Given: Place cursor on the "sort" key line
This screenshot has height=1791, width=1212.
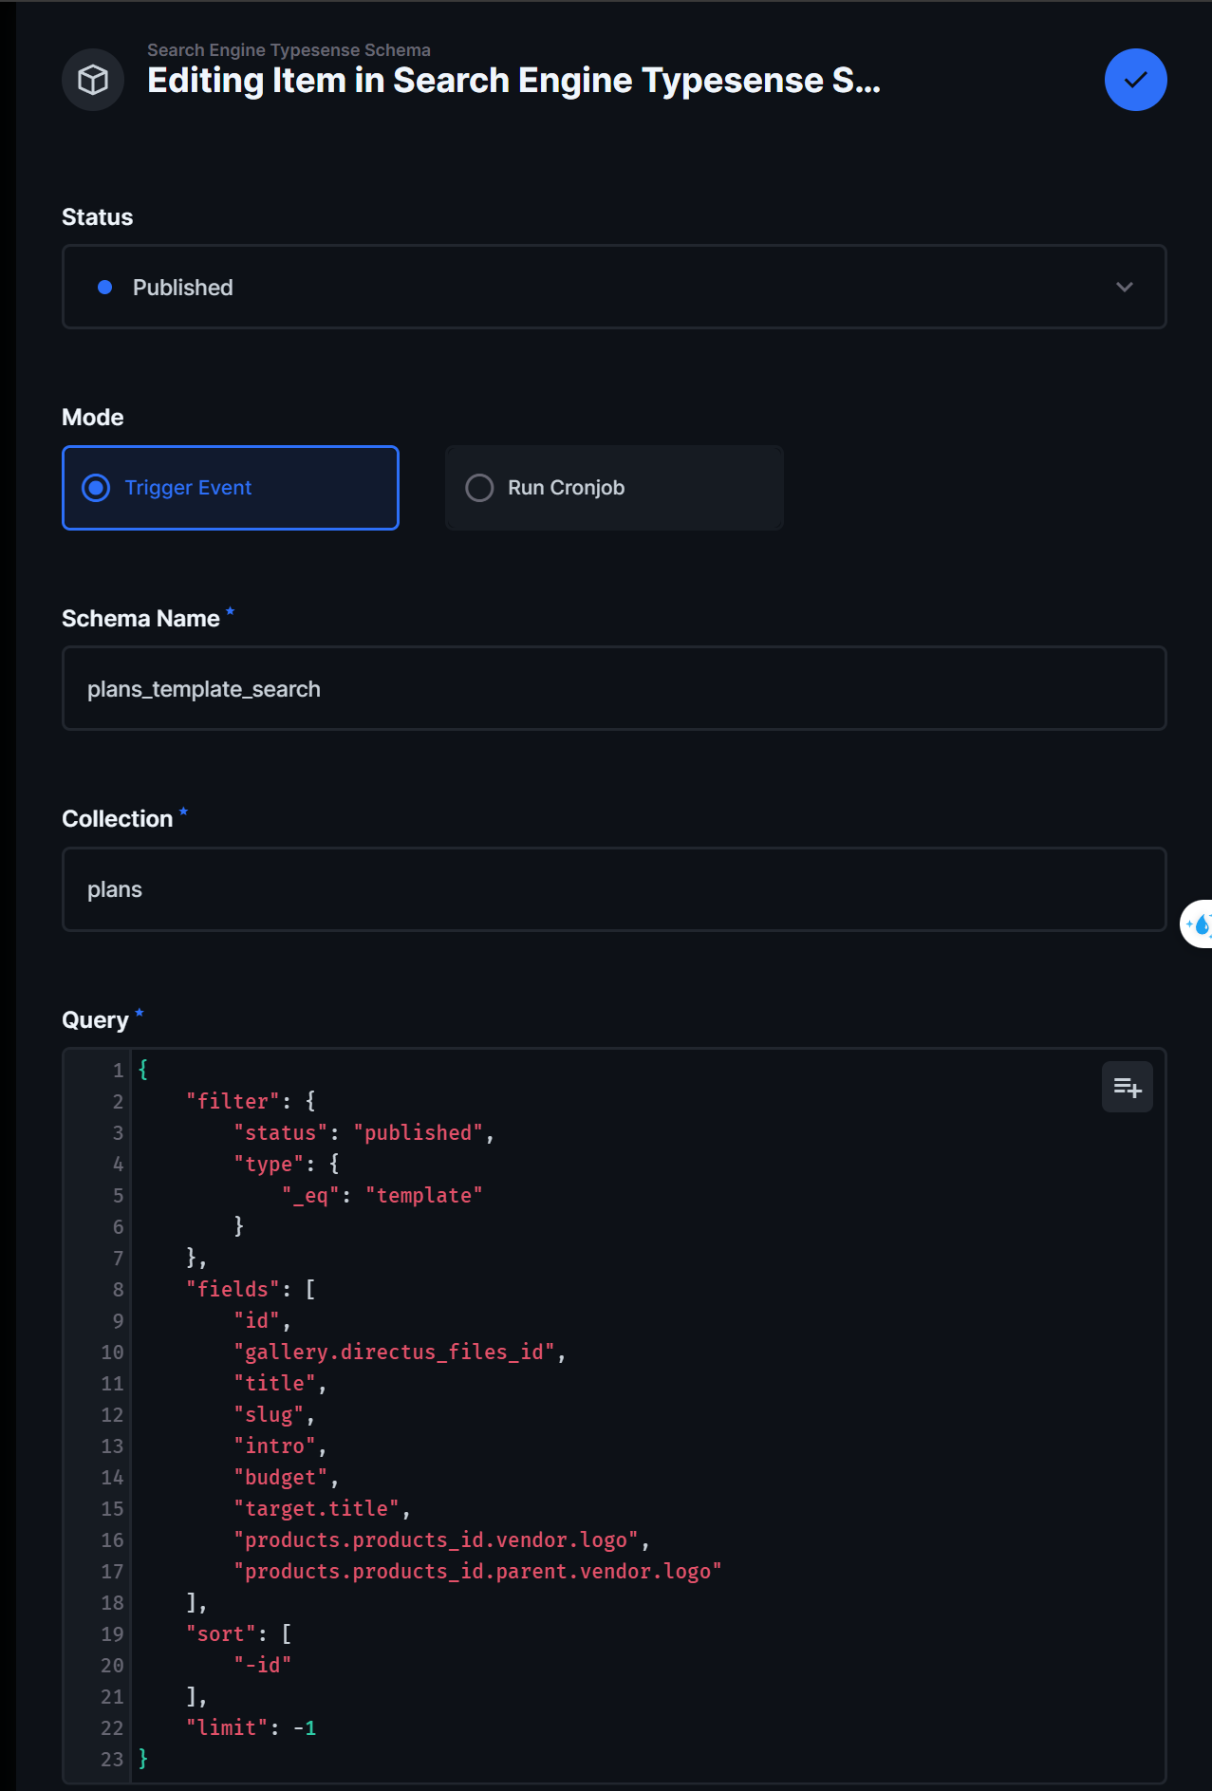Looking at the screenshot, I should [x=221, y=1633].
